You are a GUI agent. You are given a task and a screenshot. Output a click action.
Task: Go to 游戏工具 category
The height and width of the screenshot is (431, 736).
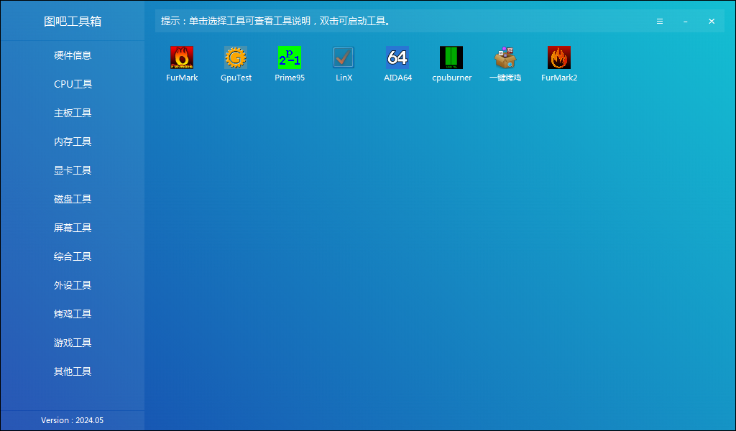point(73,343)
